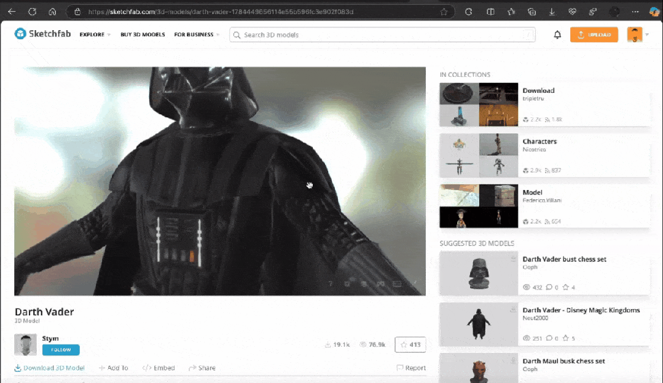The image size is (663, 383).
Task: Follow the author Stym
Action: pyautogui.click(x=61, y=350)
